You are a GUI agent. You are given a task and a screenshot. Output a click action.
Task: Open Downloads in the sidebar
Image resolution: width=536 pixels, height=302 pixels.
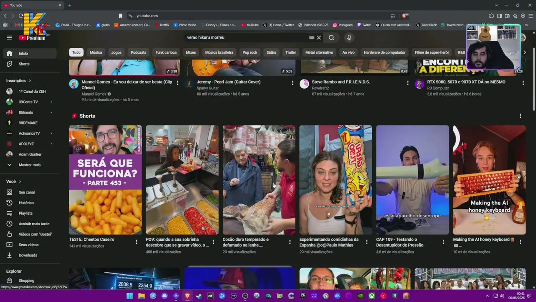coord(28,255)
